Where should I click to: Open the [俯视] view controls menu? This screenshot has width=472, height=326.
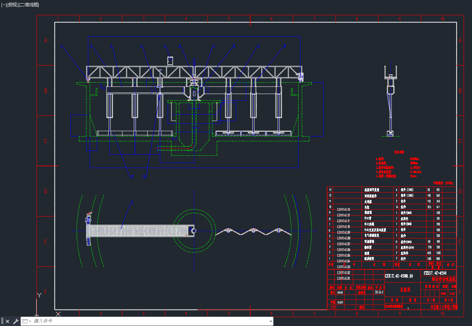(12, 5)
